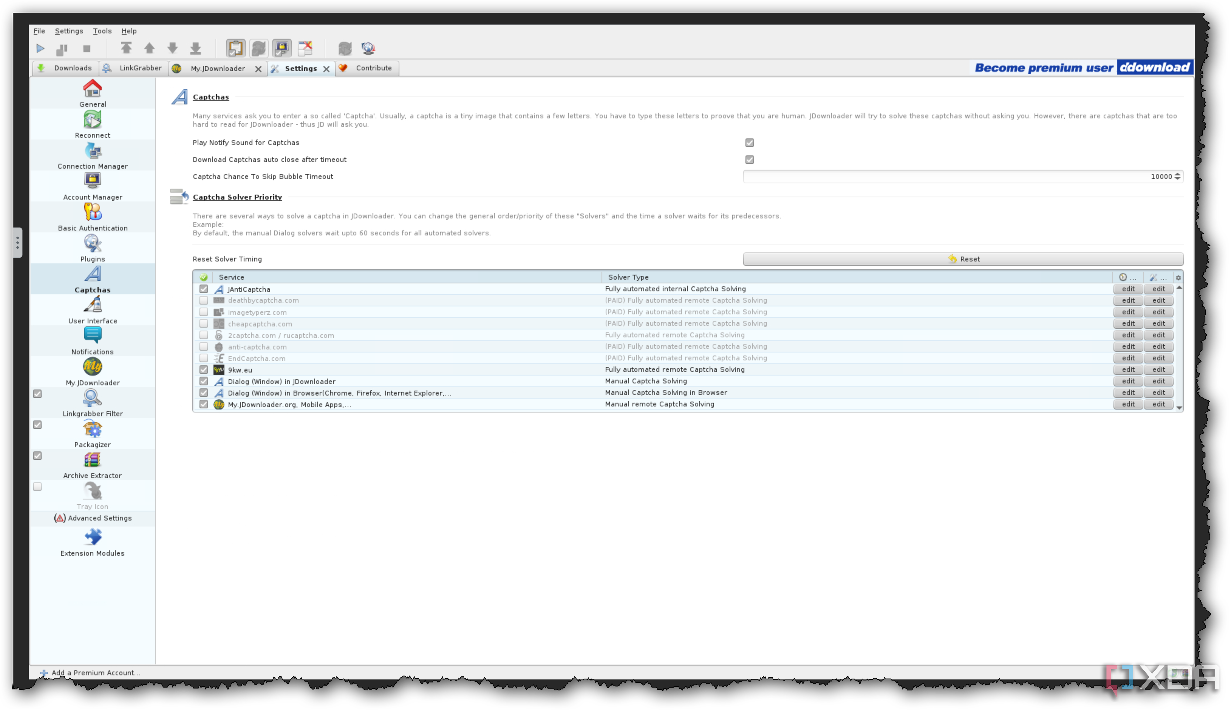The height and width of the screenshot is (711, 1231).
Task: Switch to the LinkGrabber tab
Action: click(x=133, y=68)
